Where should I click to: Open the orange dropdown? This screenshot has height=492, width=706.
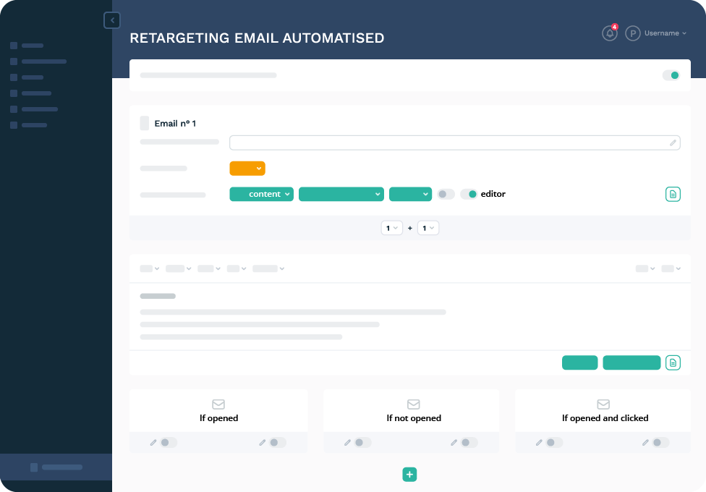tap(247, 169)
